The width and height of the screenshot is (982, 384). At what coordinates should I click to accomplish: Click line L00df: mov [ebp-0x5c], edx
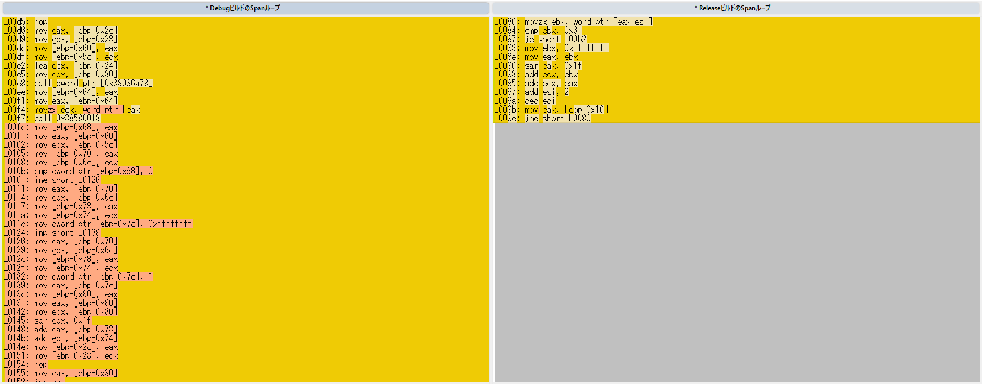click(x=60, y=57)
